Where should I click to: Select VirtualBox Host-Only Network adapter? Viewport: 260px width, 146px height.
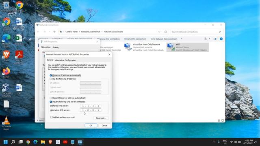[x=144, y=47]
